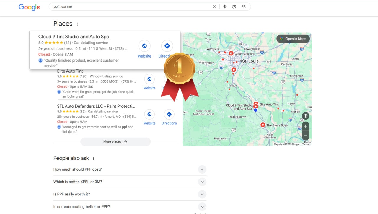Image resolution: width=378 pixels, height=214 pixels.
Task: Click Terms link on map
Action: pos(306,144)
